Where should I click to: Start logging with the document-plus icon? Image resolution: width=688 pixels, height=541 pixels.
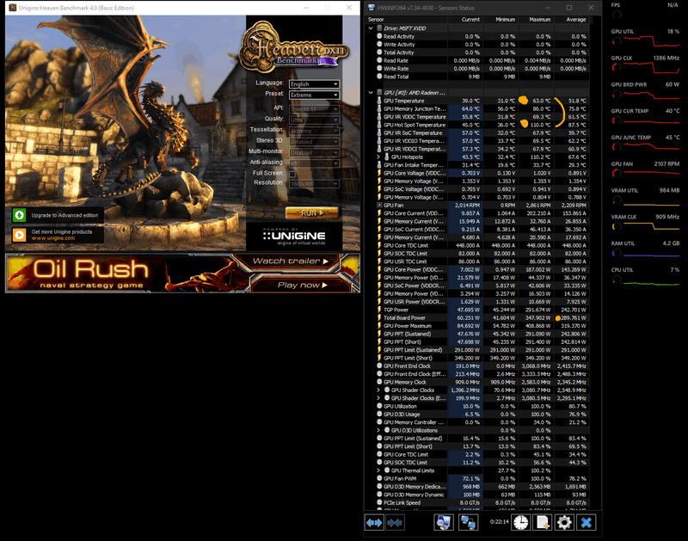[543, 523]
